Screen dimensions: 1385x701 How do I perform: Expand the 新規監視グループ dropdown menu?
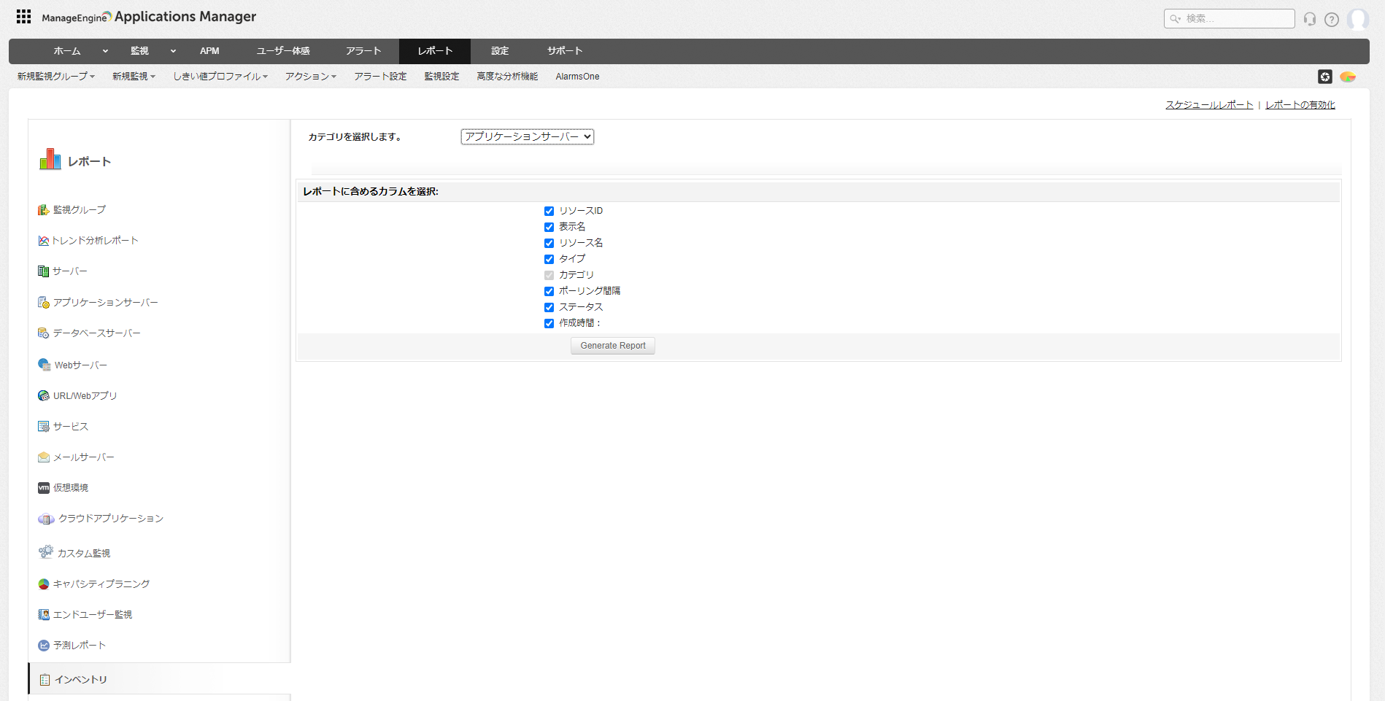click(56, 77)
